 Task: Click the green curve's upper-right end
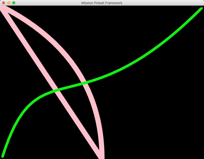tap(201, 9)
